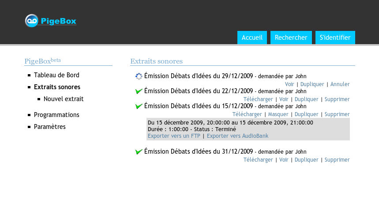This screenshot has height=219, width=379.
Task: Click Exporter vers un FTP
Action: pyautogui.click(x=174, y=136)
